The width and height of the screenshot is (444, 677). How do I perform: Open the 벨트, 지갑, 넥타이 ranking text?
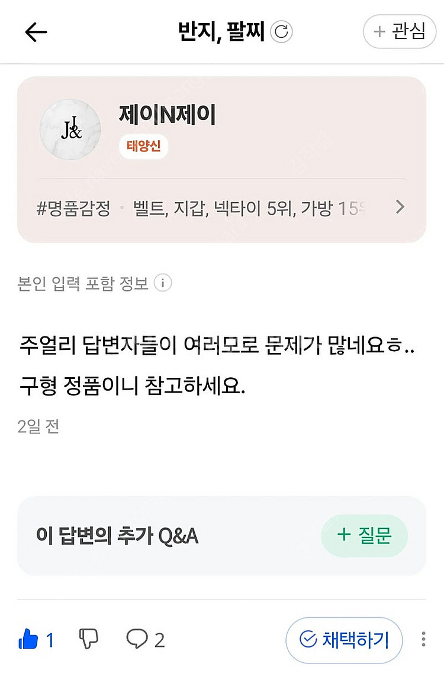pyautogui.click(x=247, y=209)
